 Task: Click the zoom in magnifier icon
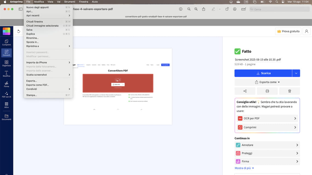point(196,9)
